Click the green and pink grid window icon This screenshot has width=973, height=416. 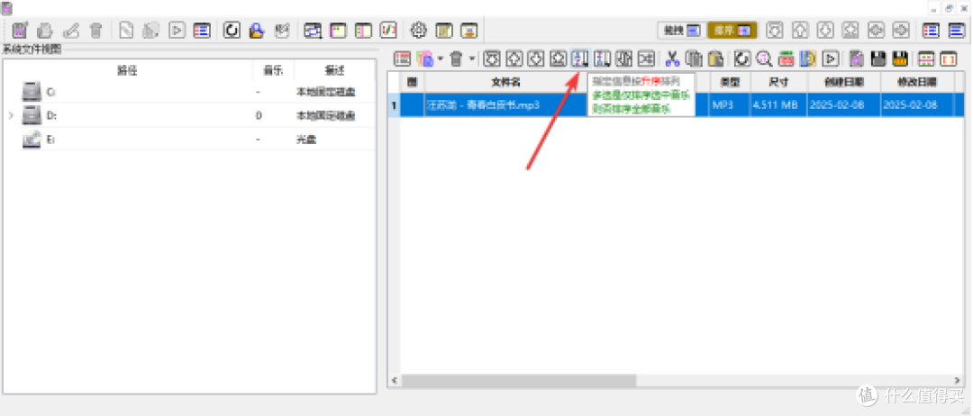[x=926, y=59]
